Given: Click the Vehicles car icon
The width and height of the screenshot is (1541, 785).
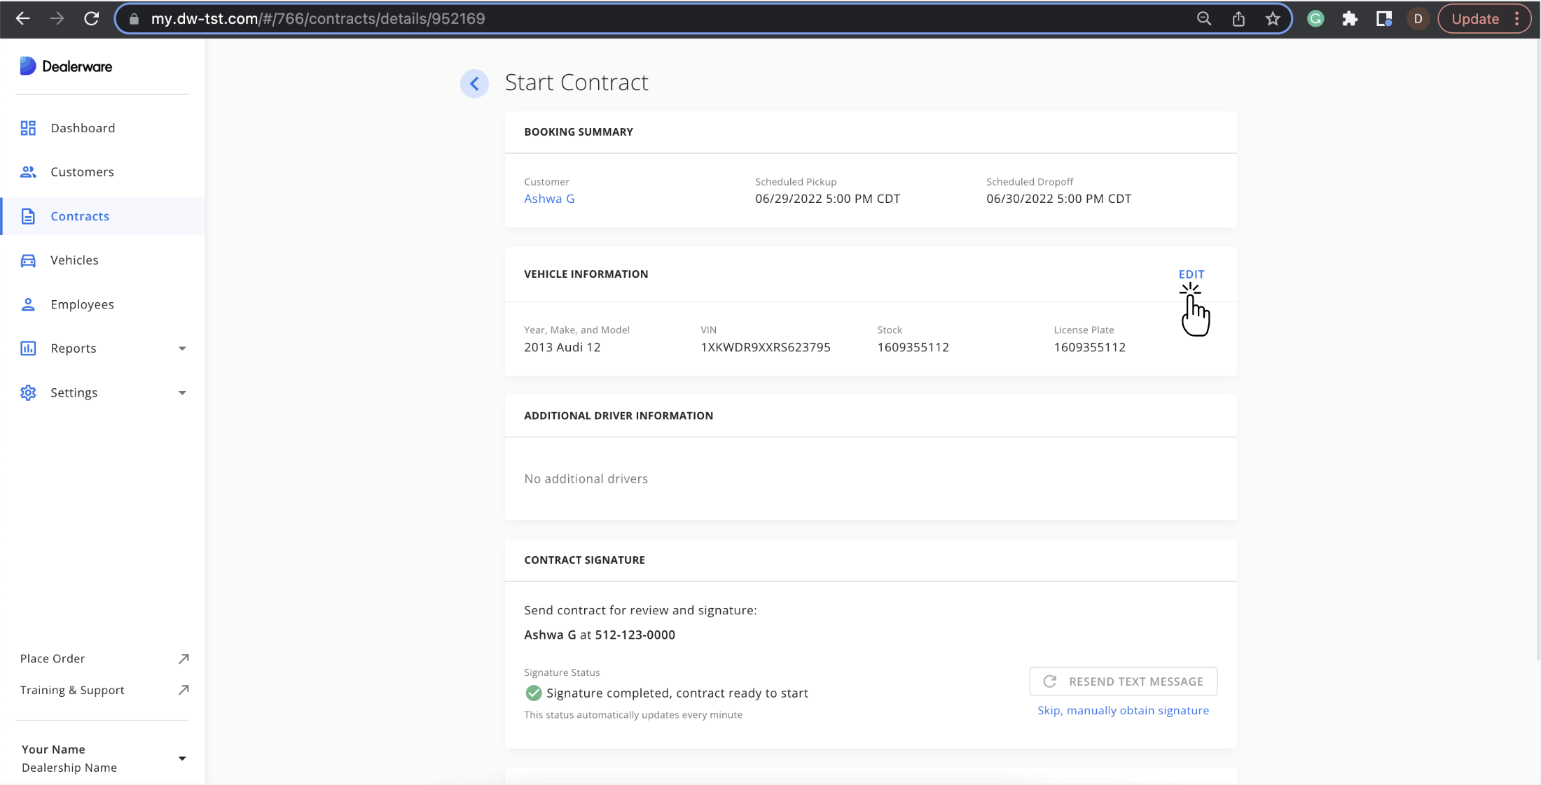Looking at the screenshot, I should point(28,260).
